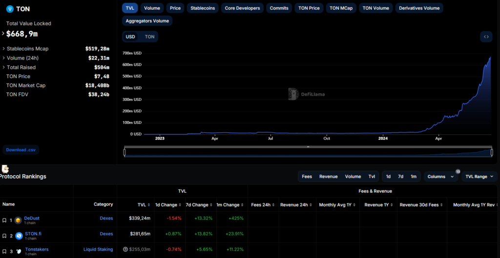Select the 7d time period tab
This screenshot has height=258, width=500.
400,177
